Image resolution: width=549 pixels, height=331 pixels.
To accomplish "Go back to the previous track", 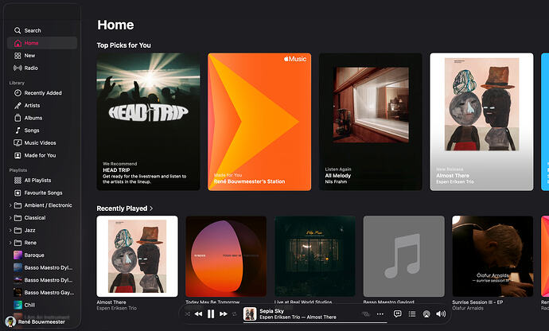I will (198, 313).
